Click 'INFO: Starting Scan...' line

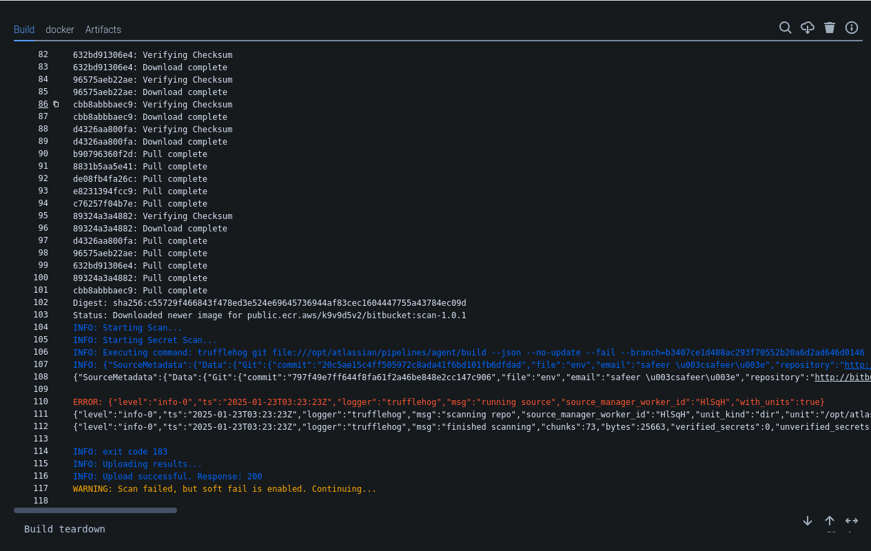(127, 328)
